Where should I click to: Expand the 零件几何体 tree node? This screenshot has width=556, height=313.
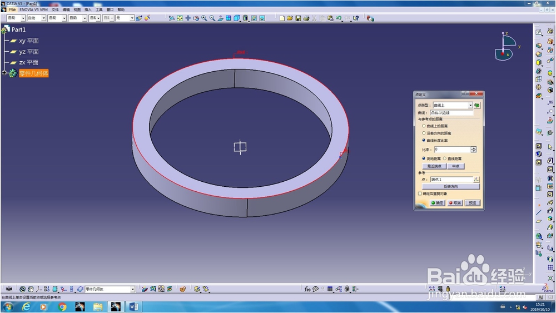(4, 73)
